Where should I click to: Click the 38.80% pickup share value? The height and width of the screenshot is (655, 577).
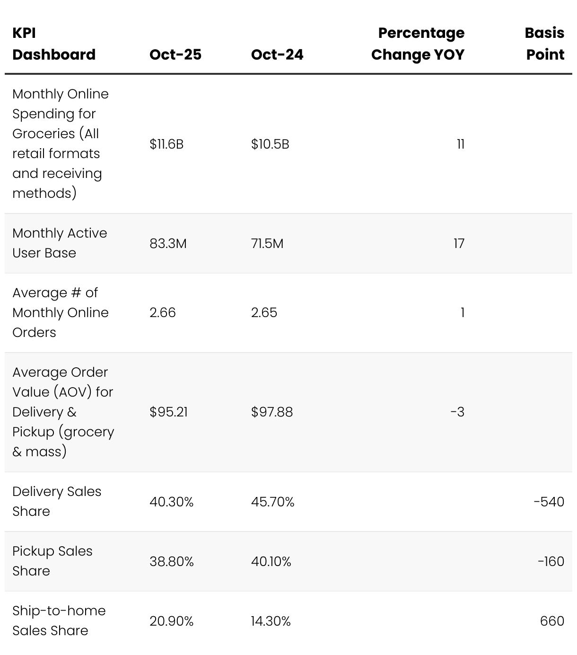tap(172, 561)
